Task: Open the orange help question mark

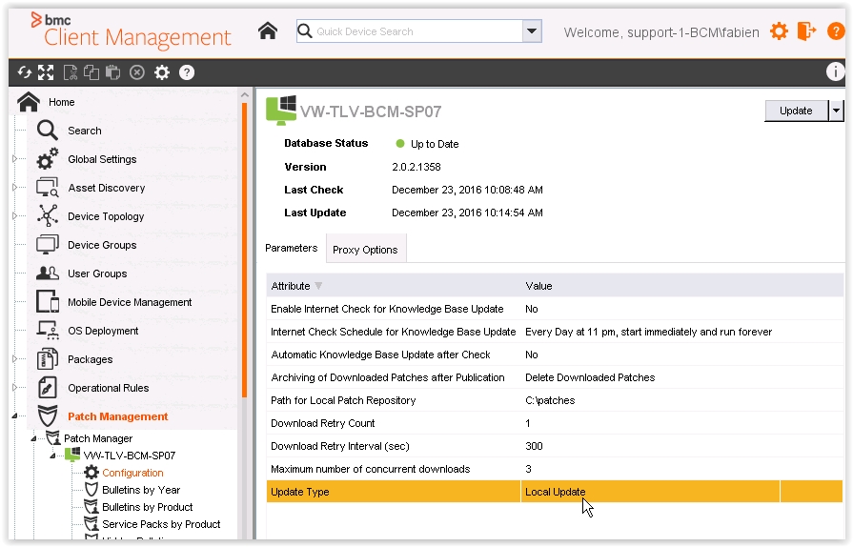Action: click(836, 31)
